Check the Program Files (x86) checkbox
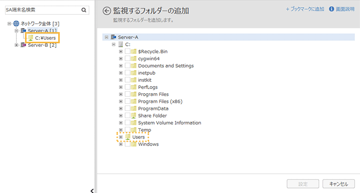Screen dimensions: 360x193 pos(128,101)
